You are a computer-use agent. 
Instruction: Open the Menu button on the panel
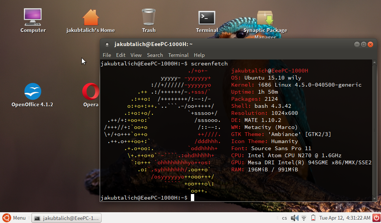[x=19, y=218]
